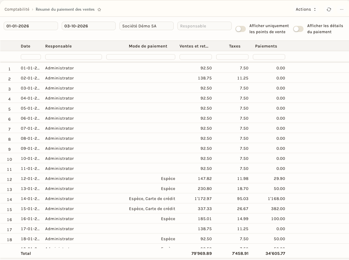Click the Total row label
This screenshot has height=260, width=349.
pos(26,253)
